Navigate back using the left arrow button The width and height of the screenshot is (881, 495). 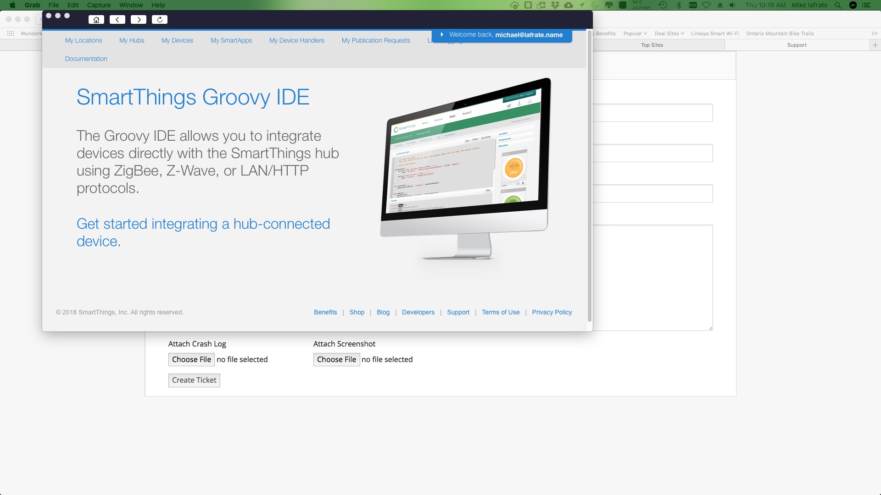pos(117,20)
